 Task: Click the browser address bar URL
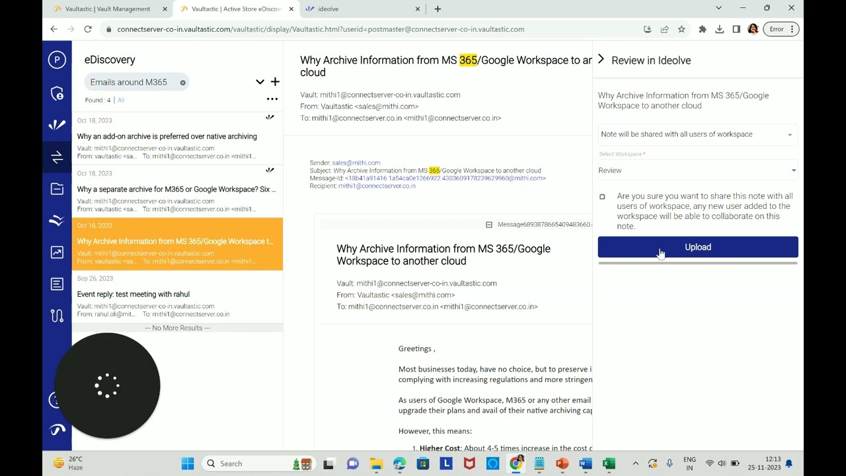coord(321,29)
